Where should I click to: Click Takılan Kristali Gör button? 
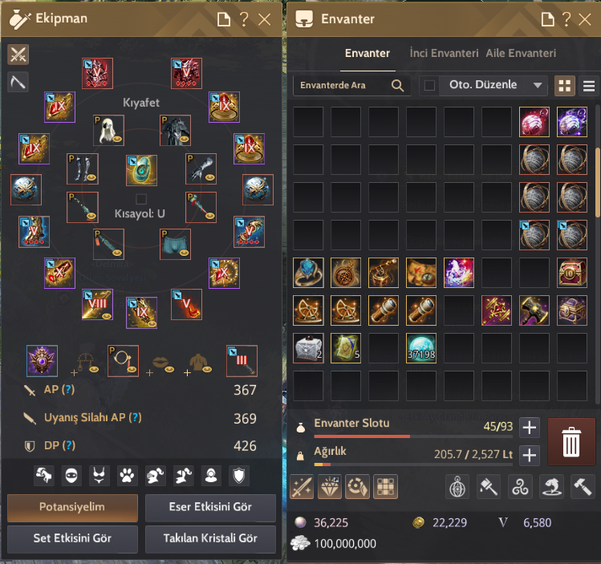pyautogui.click(x=210, y=538)
